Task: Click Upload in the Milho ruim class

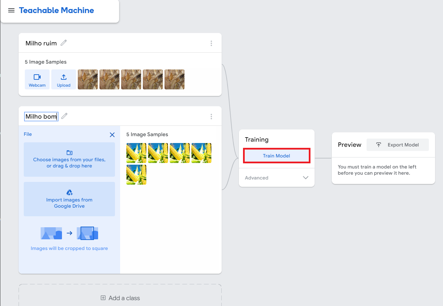Action: click(64, 79)
